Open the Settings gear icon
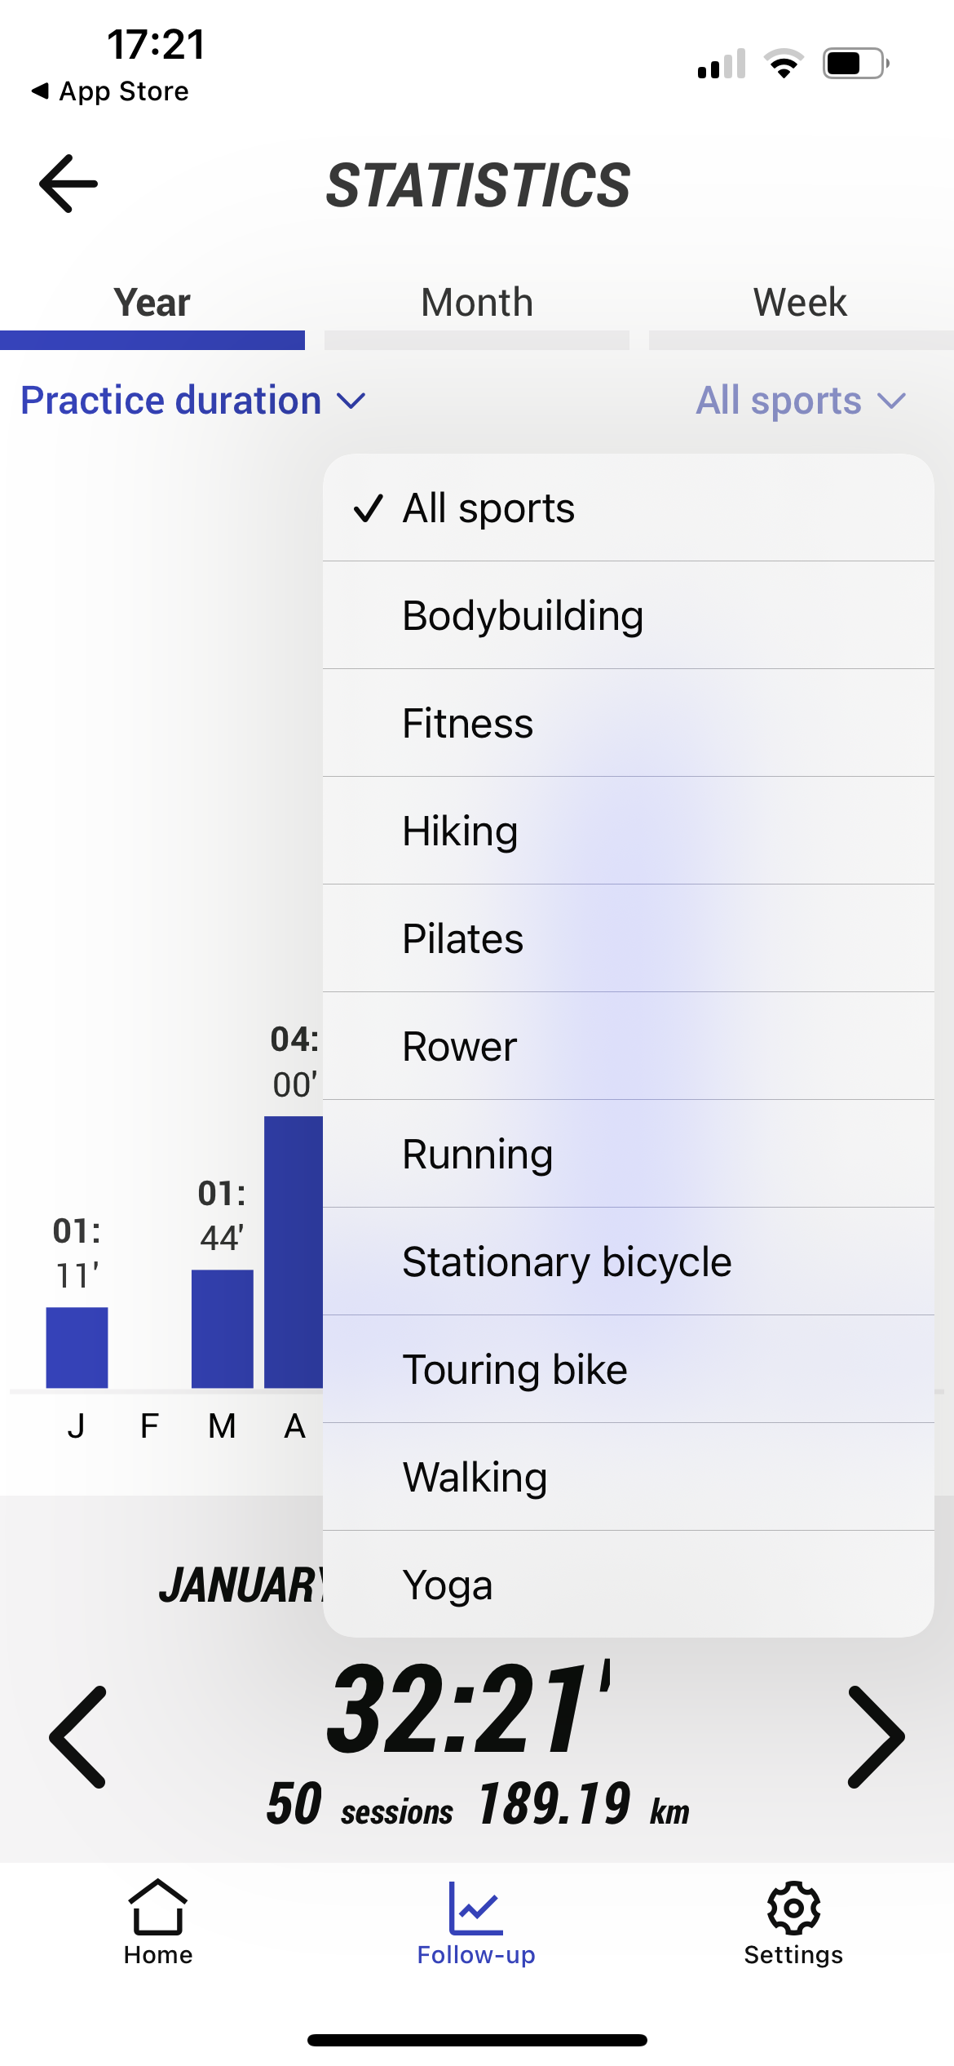This screenshot has width=954, height=2066. tap(793, 1908)
